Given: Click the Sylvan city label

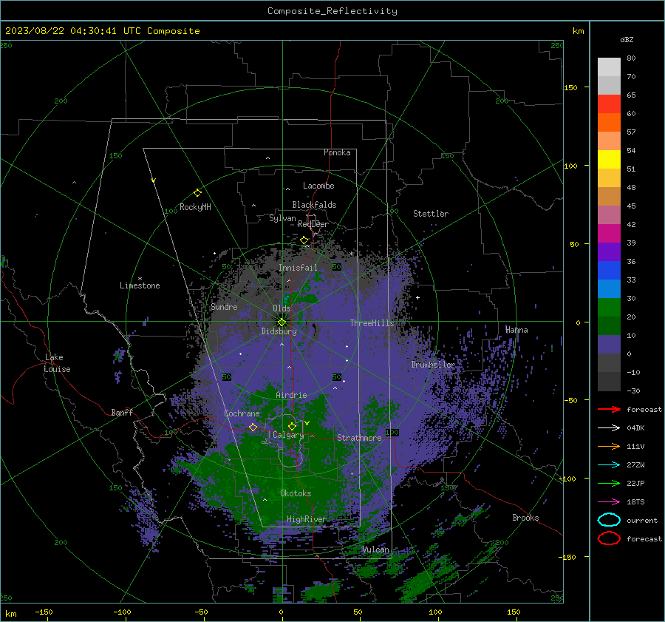Looking at the screenshot, I should tap(282, 218).
